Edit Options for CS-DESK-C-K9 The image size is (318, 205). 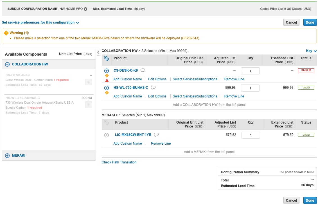click(157, 79)
